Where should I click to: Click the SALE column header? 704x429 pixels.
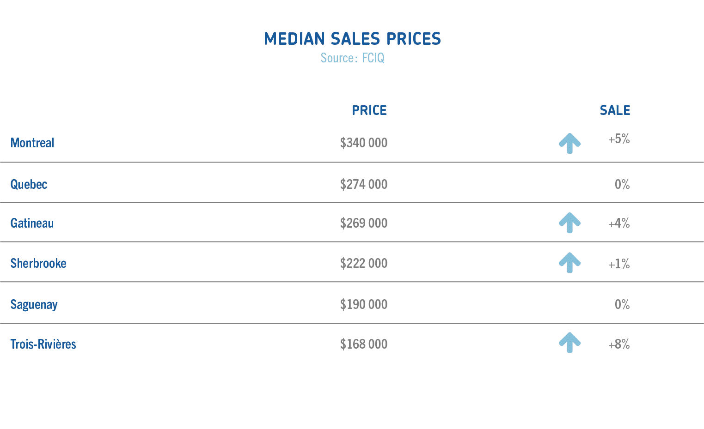tap(615, 110)
